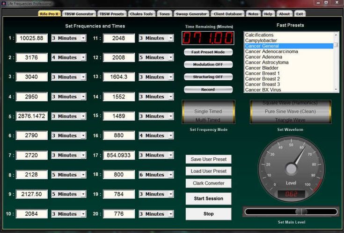Image resolution: width=344 pixels, height=233 pixels.
Task: Open the minutes dropdown for frequency 14
Action: click(x=171, y=97)
